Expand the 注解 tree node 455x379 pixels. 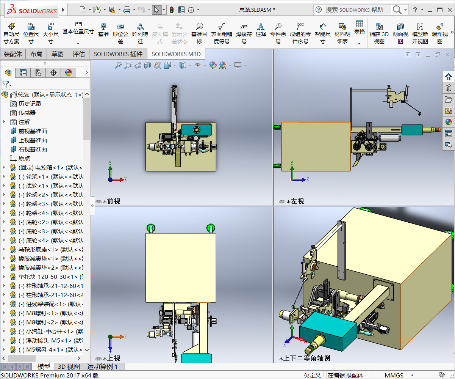click(x=4, y=122)
